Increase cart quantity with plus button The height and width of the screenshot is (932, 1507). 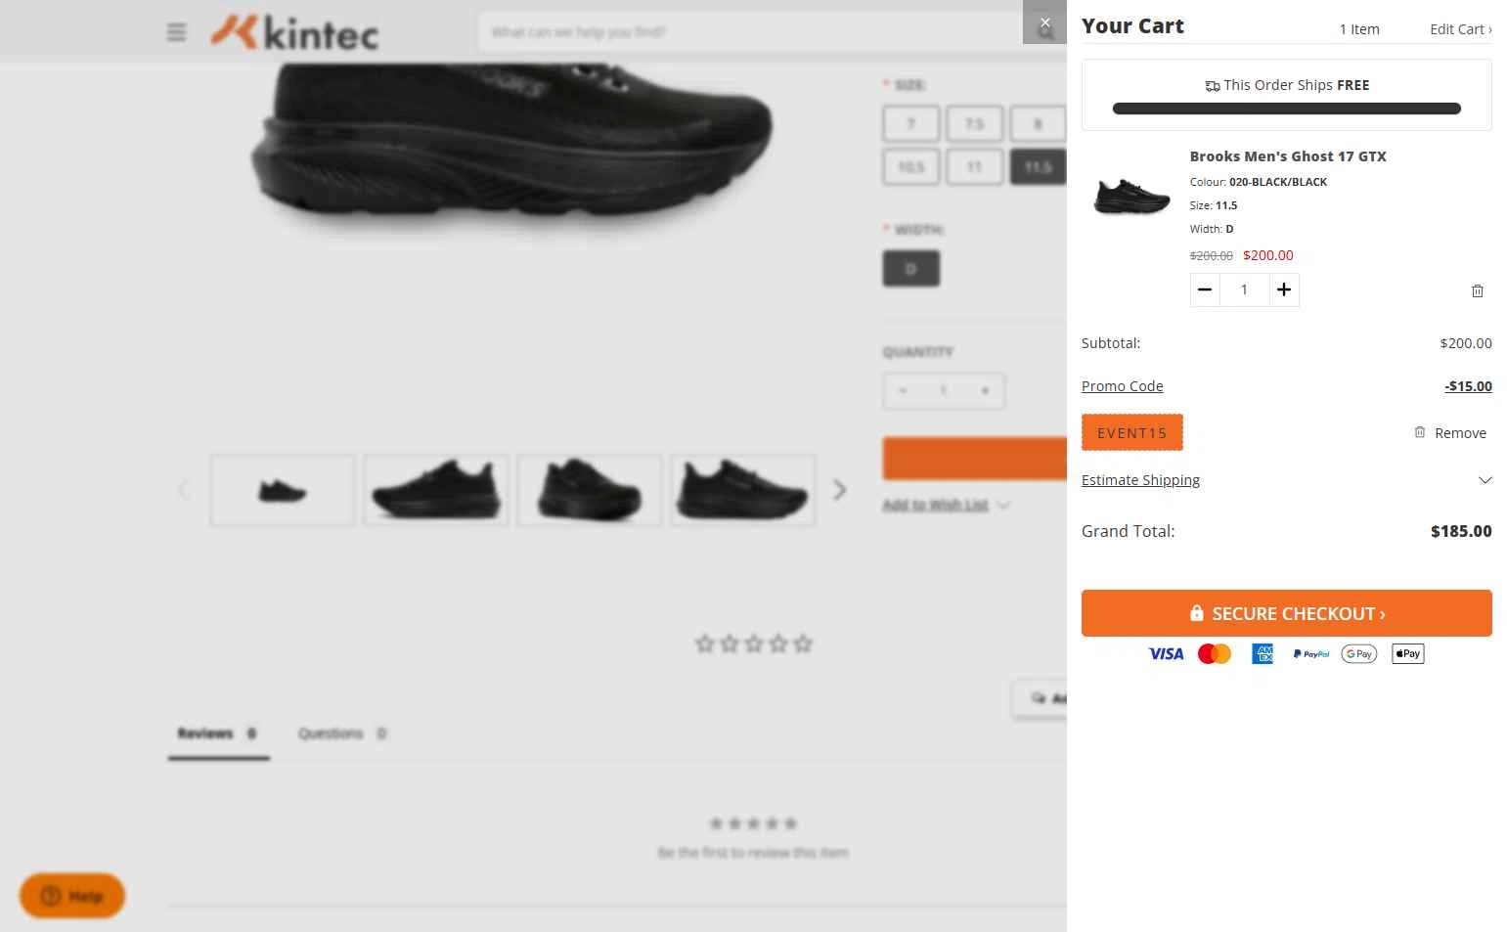(1284, 289)
